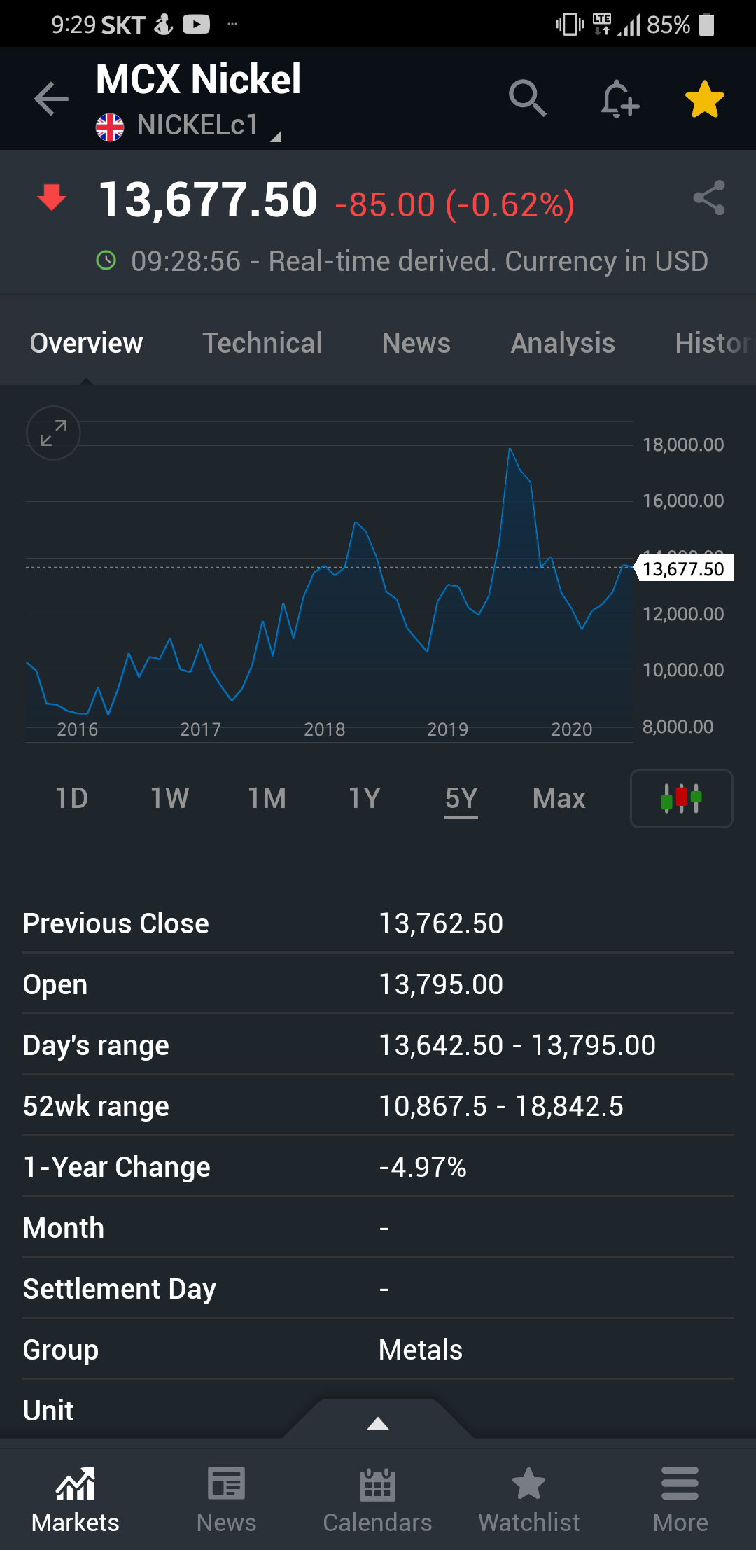Image resolution: width=756 pixels, height=1550 pixels.
Task: Tap the UK flag icon
Action: point(110,127)
